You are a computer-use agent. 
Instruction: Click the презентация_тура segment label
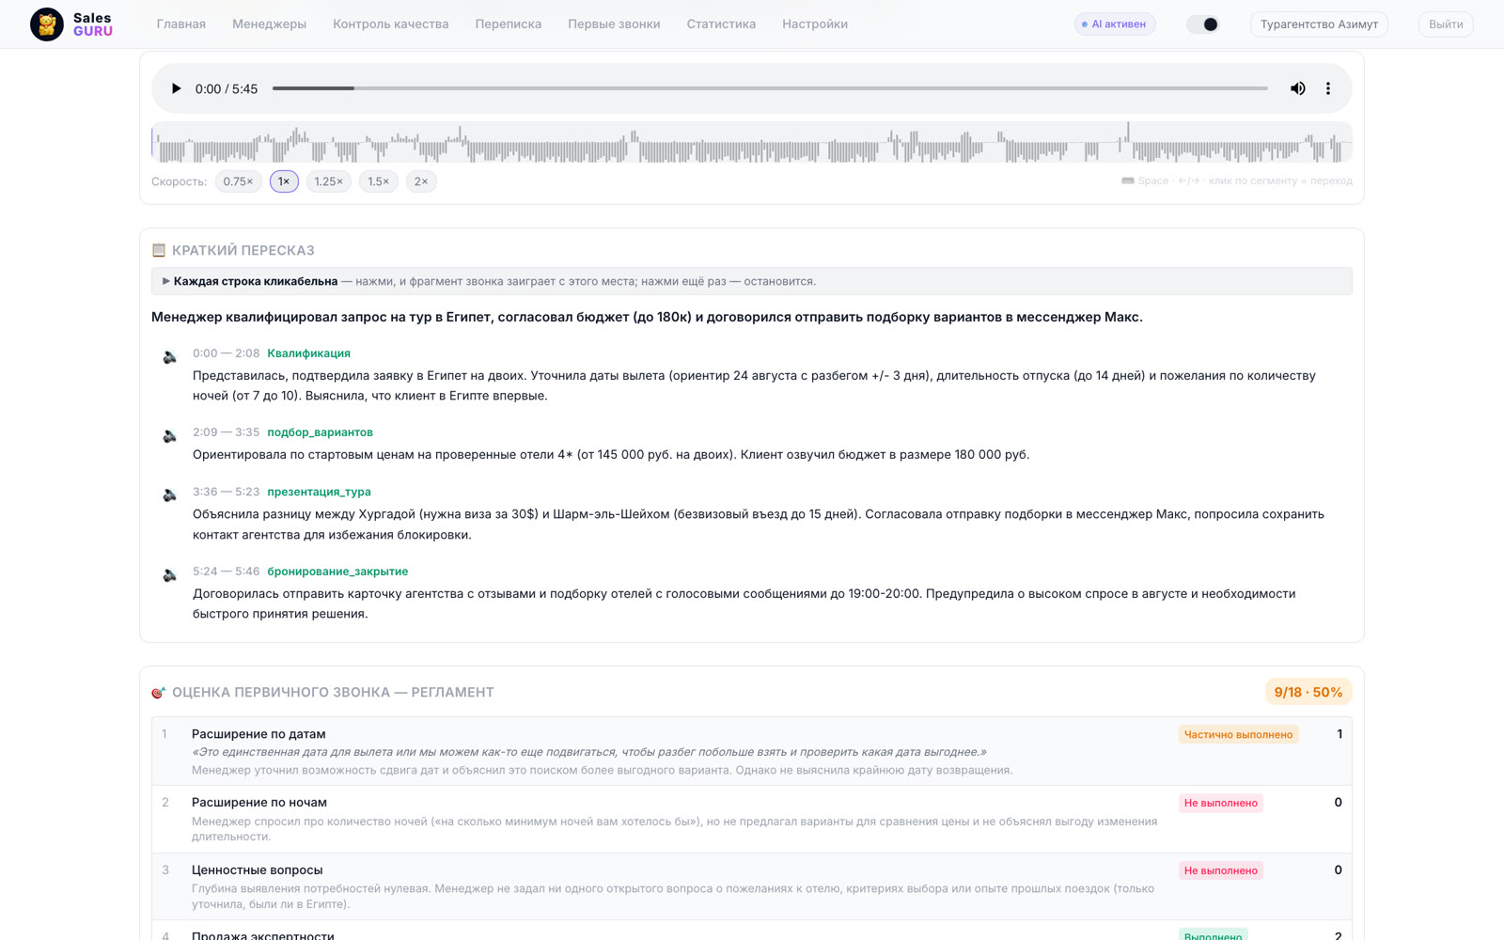[x=319, y=492]
